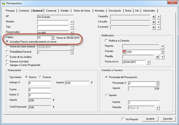Enable the Probabilidad General checkbox
The image size is (179, 125).
[7, 52]
